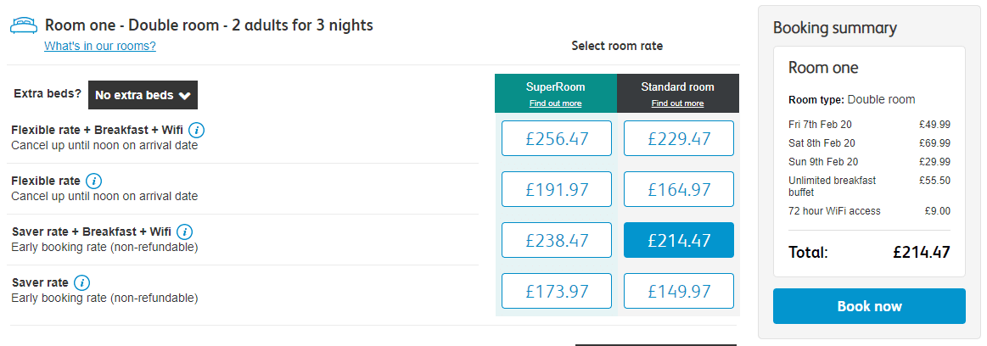Click the bed icon beside Room one heading

[x=24, y=25]
